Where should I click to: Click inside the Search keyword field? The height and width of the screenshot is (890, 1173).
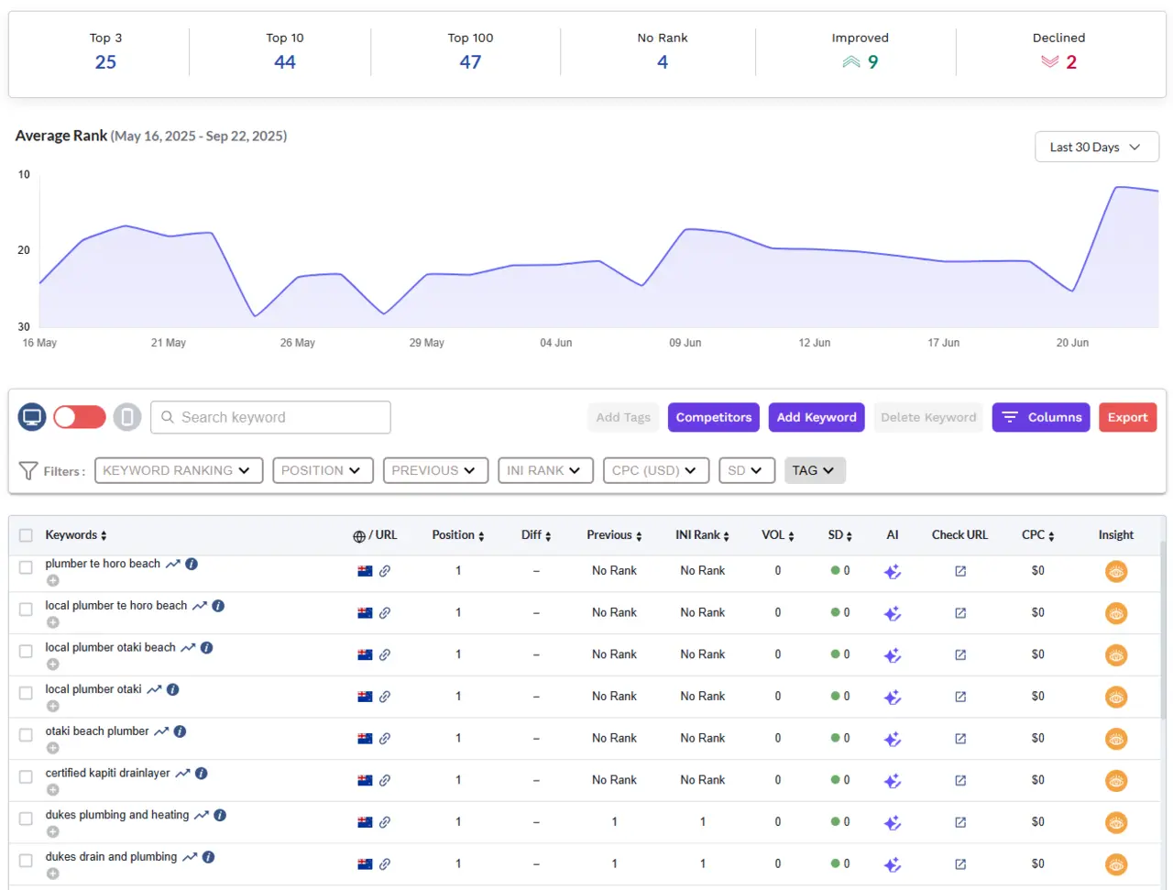[x=269, y=416]
